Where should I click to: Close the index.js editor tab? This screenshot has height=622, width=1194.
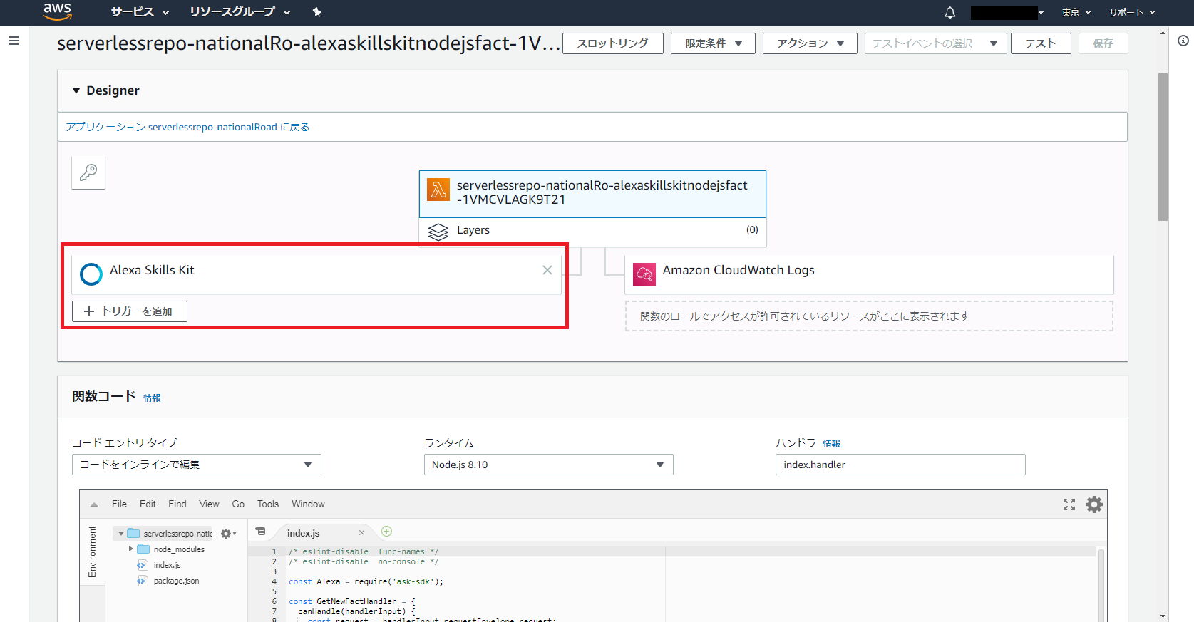(361, 533)
